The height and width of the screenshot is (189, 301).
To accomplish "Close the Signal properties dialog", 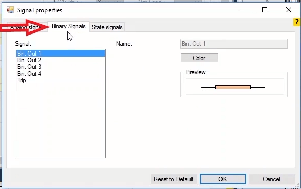I will pos(288,10).
